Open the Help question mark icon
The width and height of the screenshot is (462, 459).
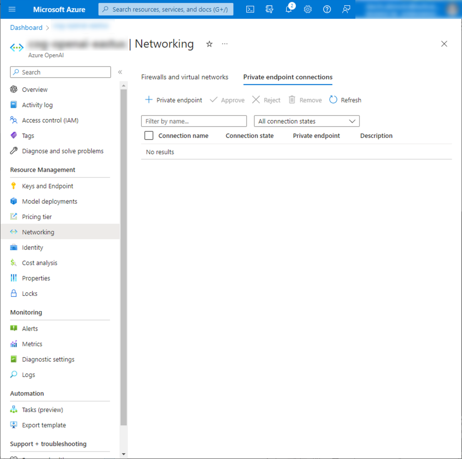[327, 9]
